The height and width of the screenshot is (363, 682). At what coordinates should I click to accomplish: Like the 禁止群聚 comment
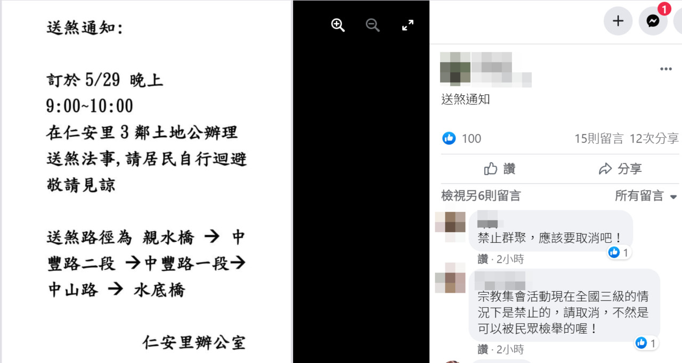point(483,259)
